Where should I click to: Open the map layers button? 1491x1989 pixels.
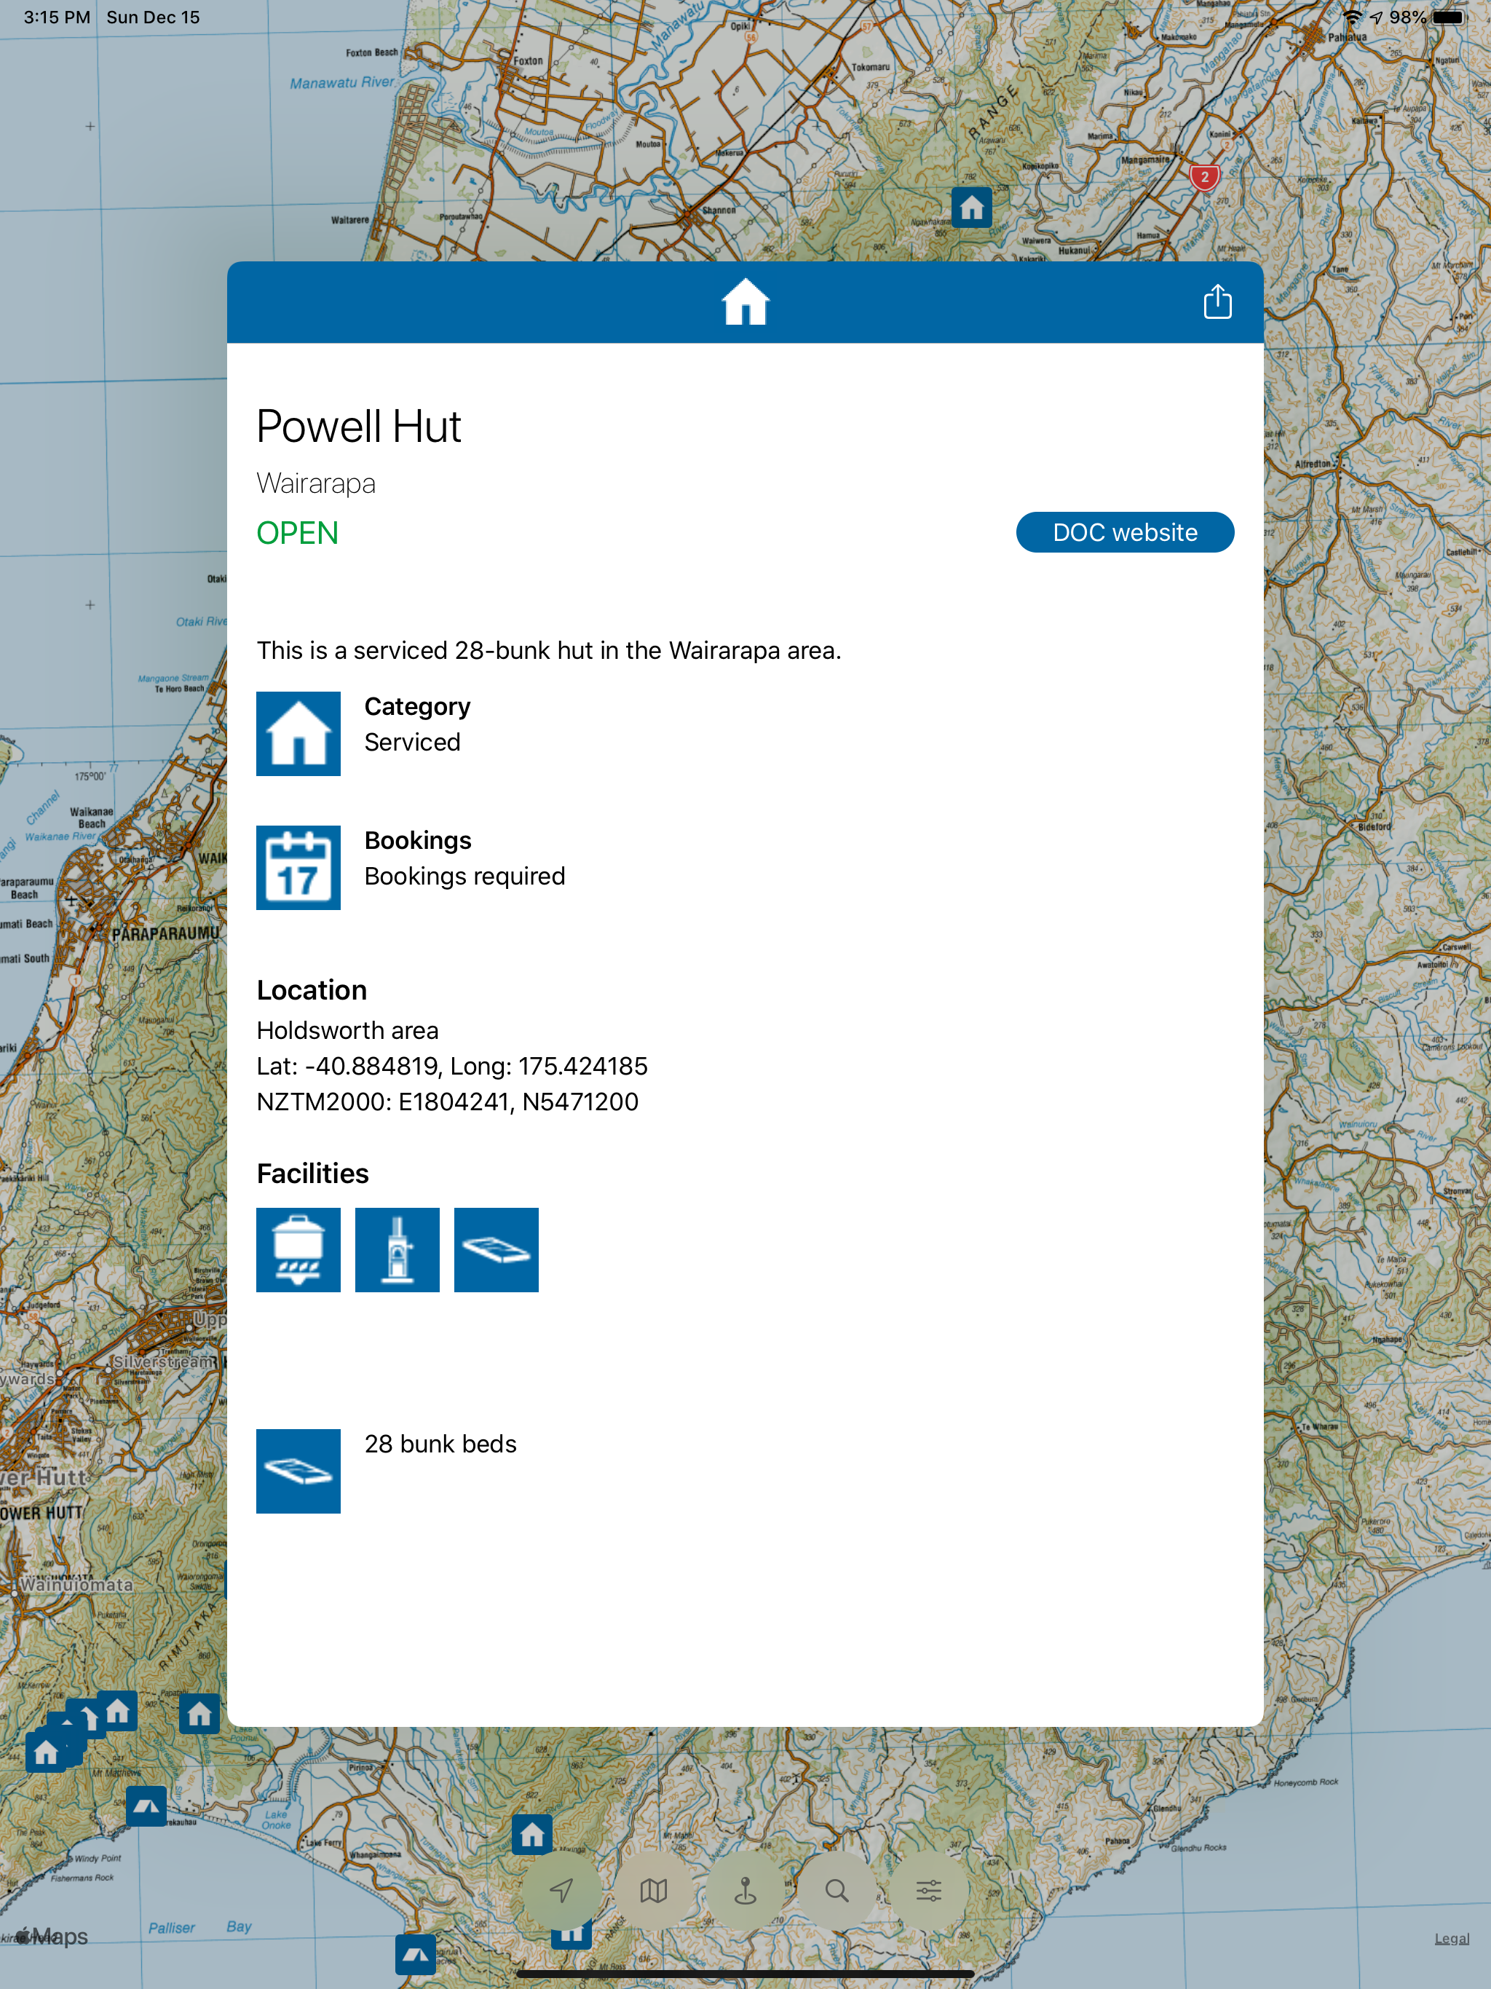pyautogui.click(x=654, y=1890)
